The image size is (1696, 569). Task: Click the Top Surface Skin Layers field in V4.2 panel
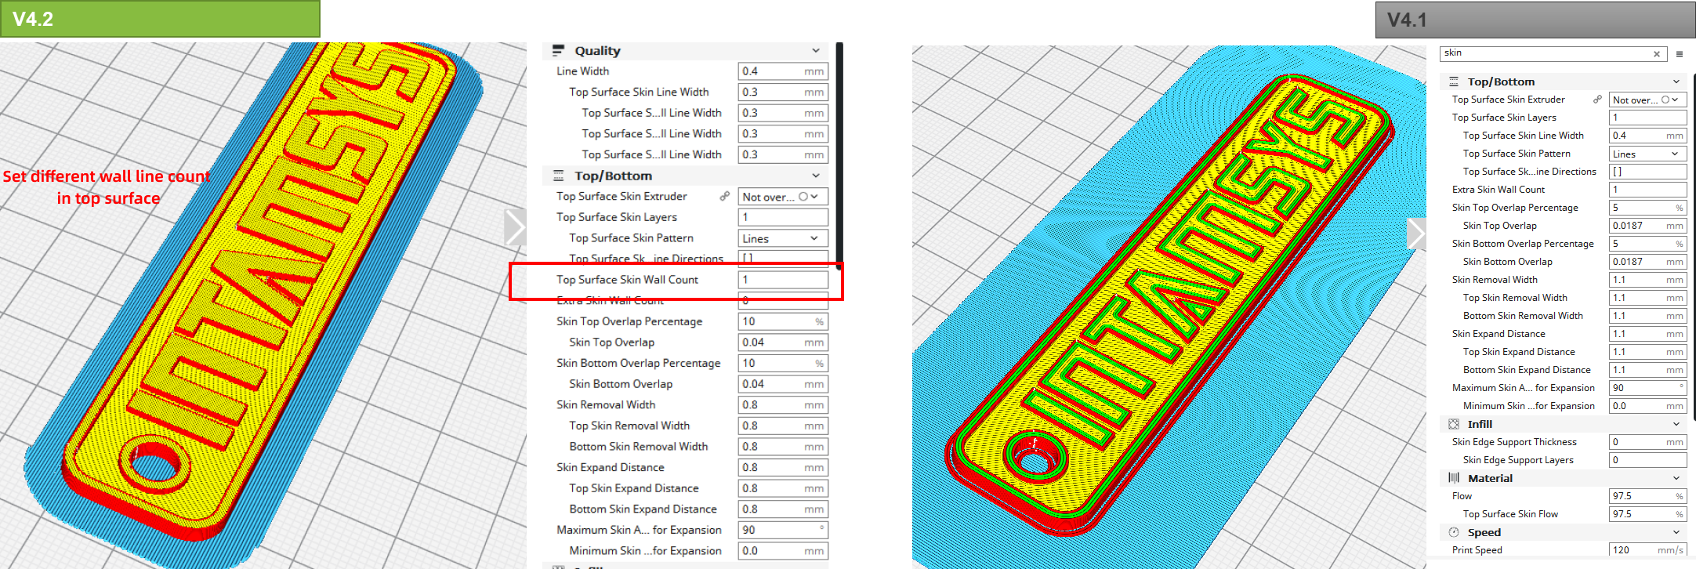pyautogui.click(x=783, y=217)
